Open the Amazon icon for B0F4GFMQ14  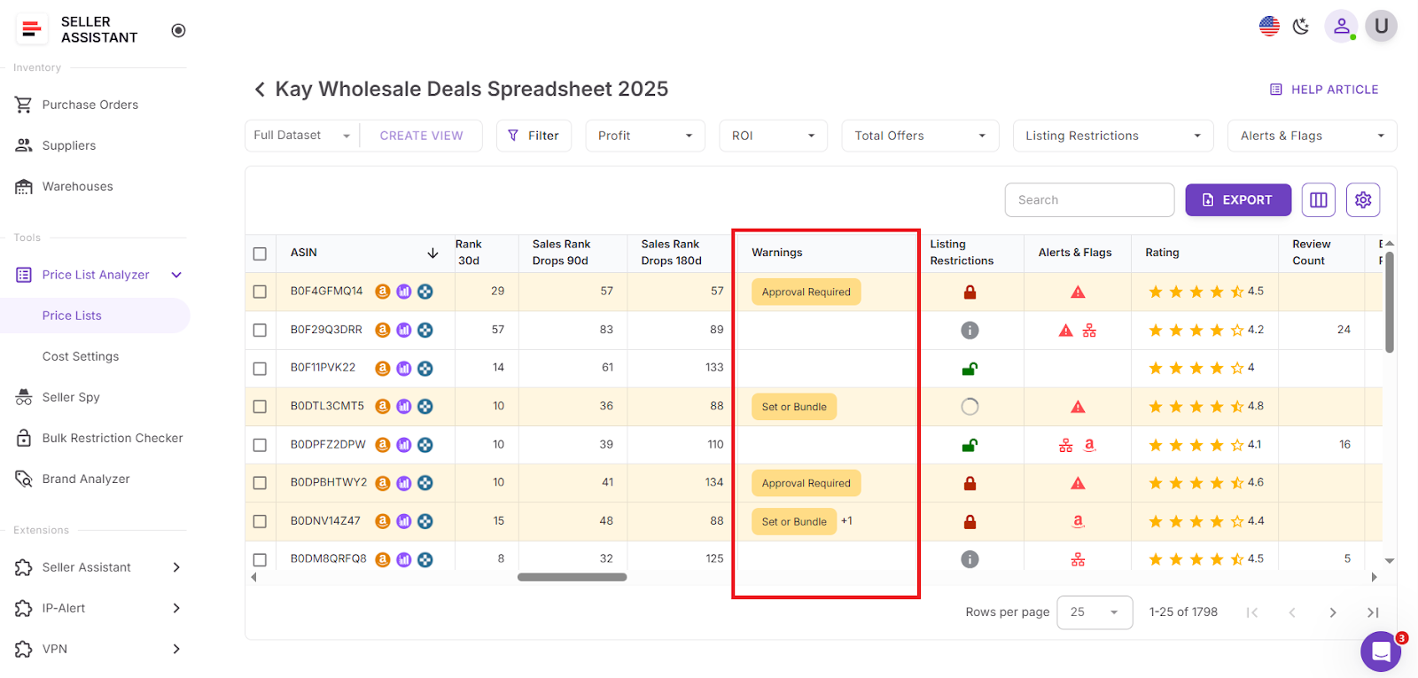383,292
